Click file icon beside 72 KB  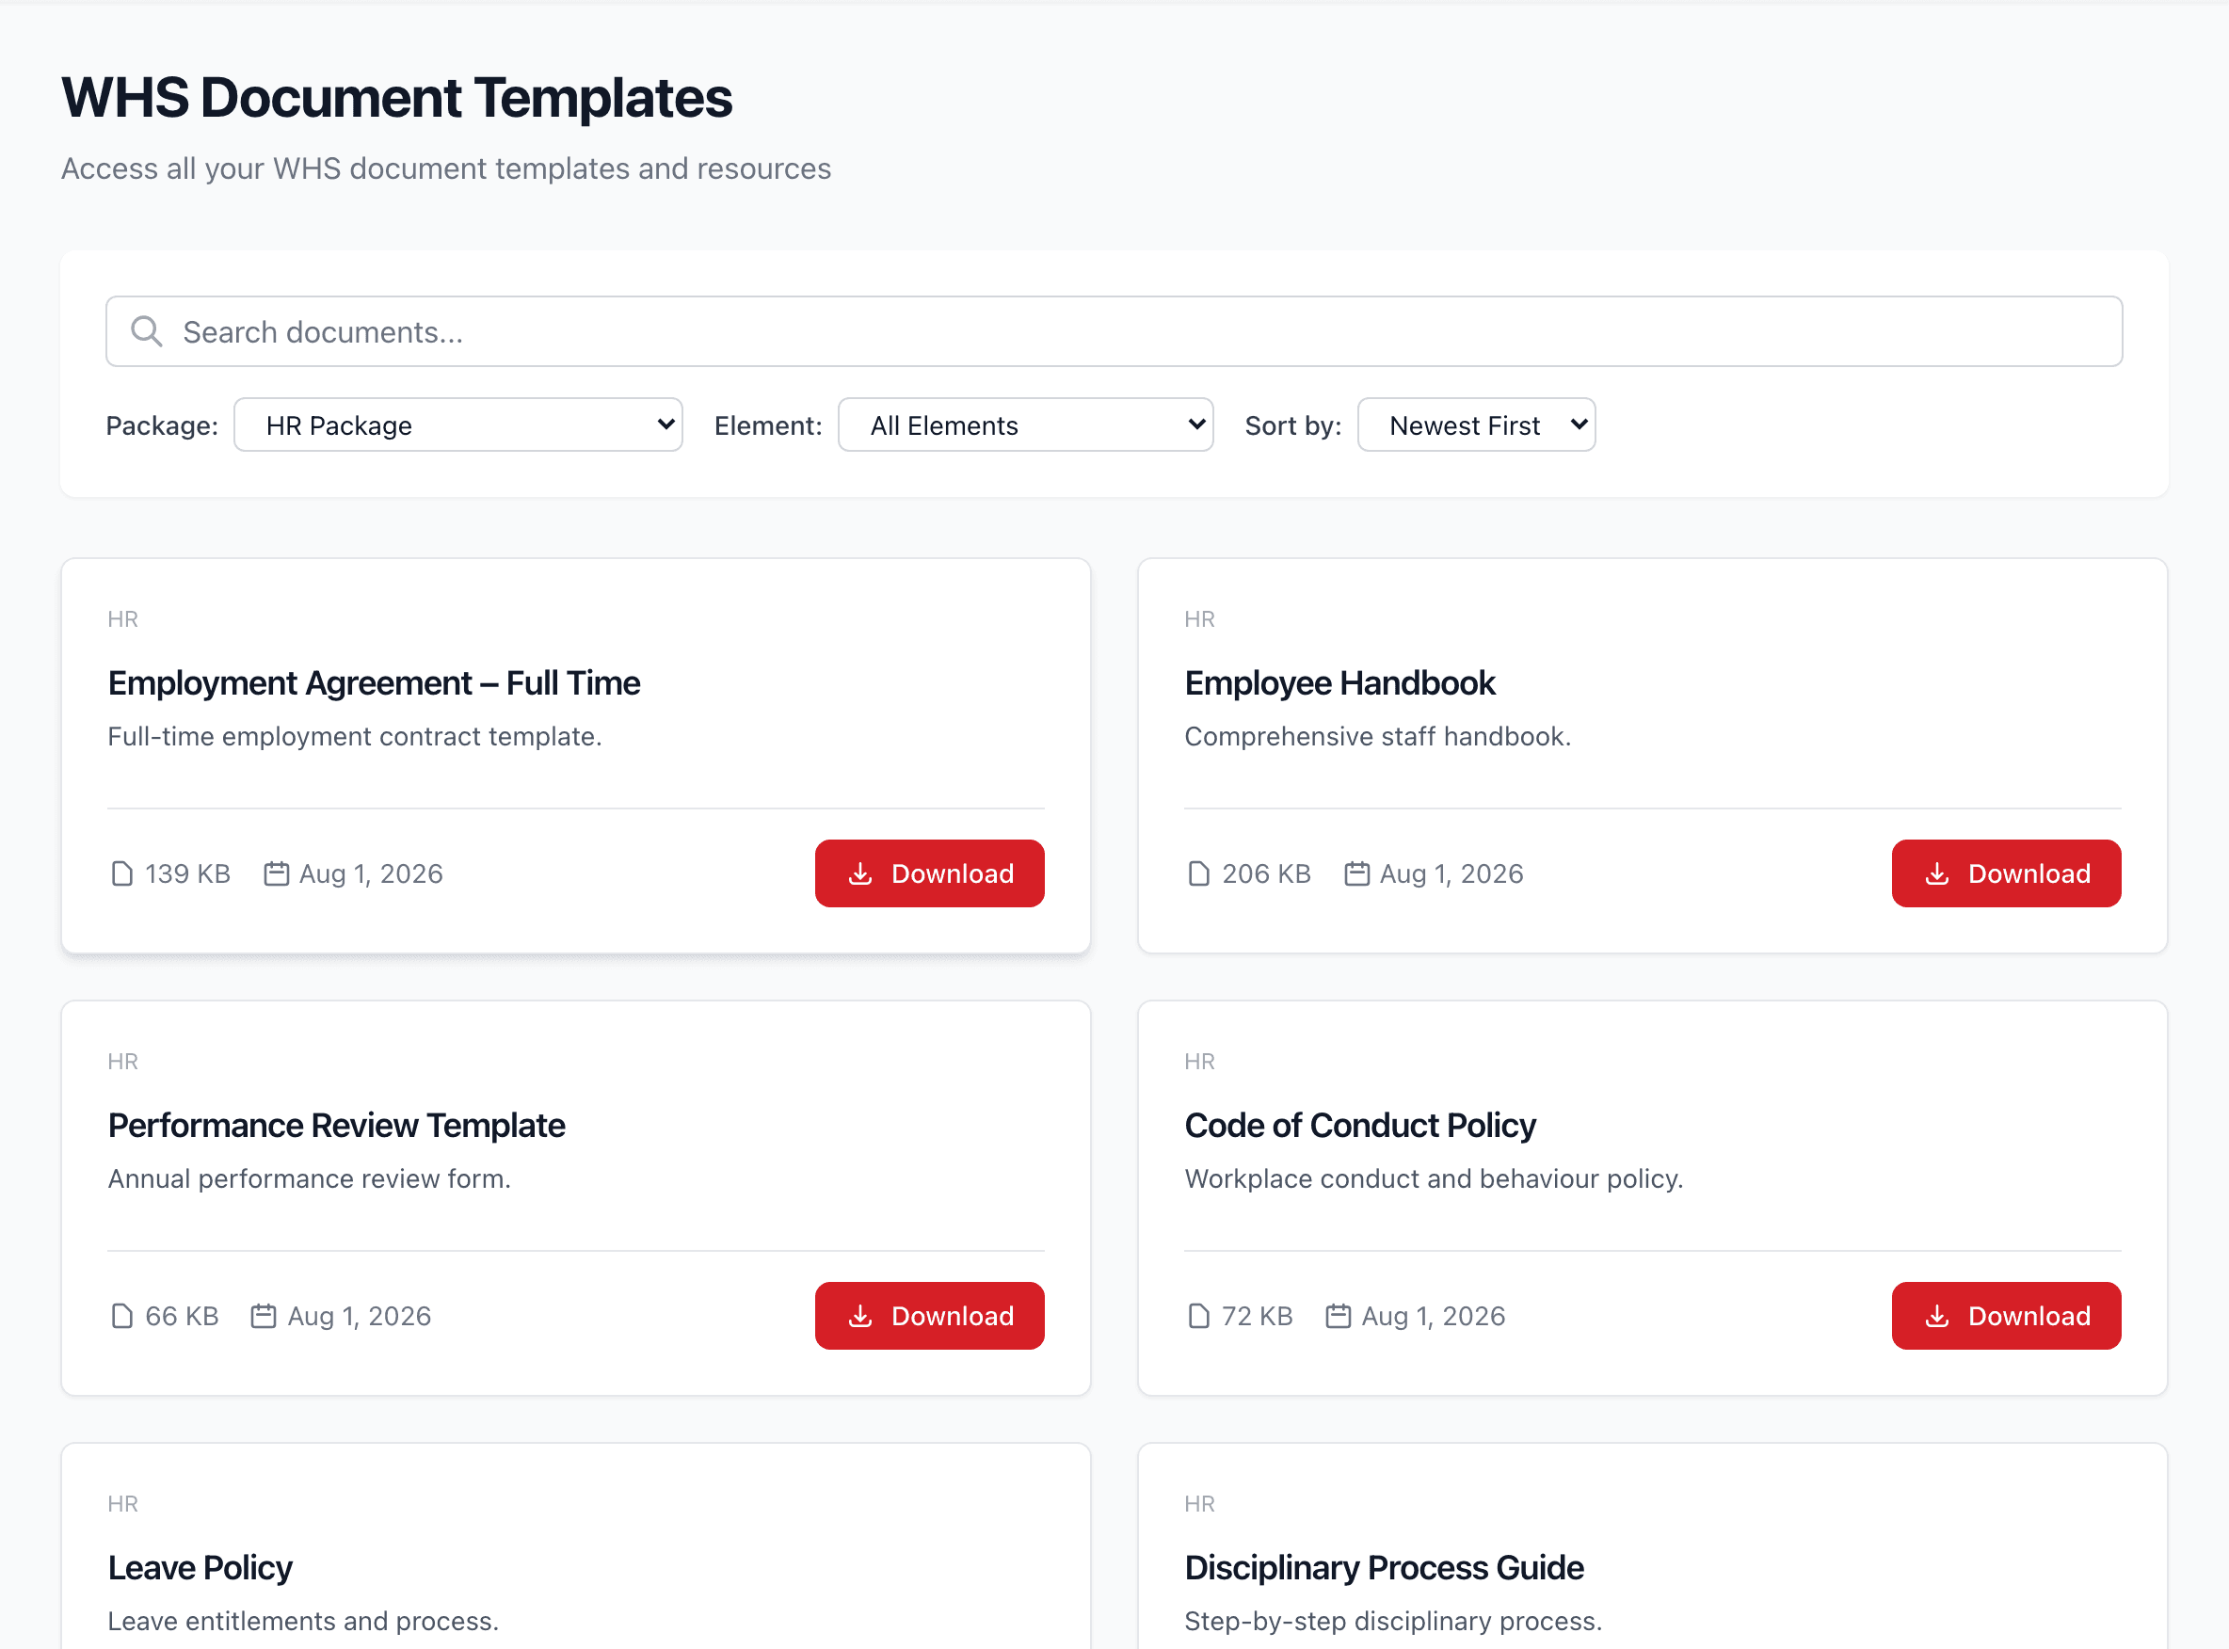click(x=1199, y=1316)
